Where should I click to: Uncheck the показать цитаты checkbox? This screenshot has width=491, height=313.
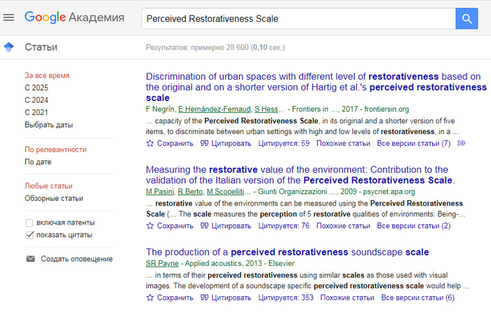pos(29,235)
